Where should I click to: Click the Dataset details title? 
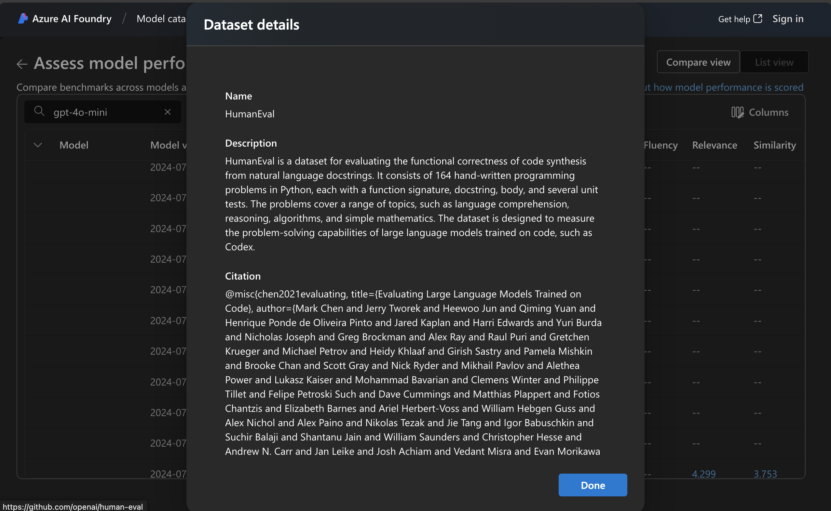[x=251, y=25]
